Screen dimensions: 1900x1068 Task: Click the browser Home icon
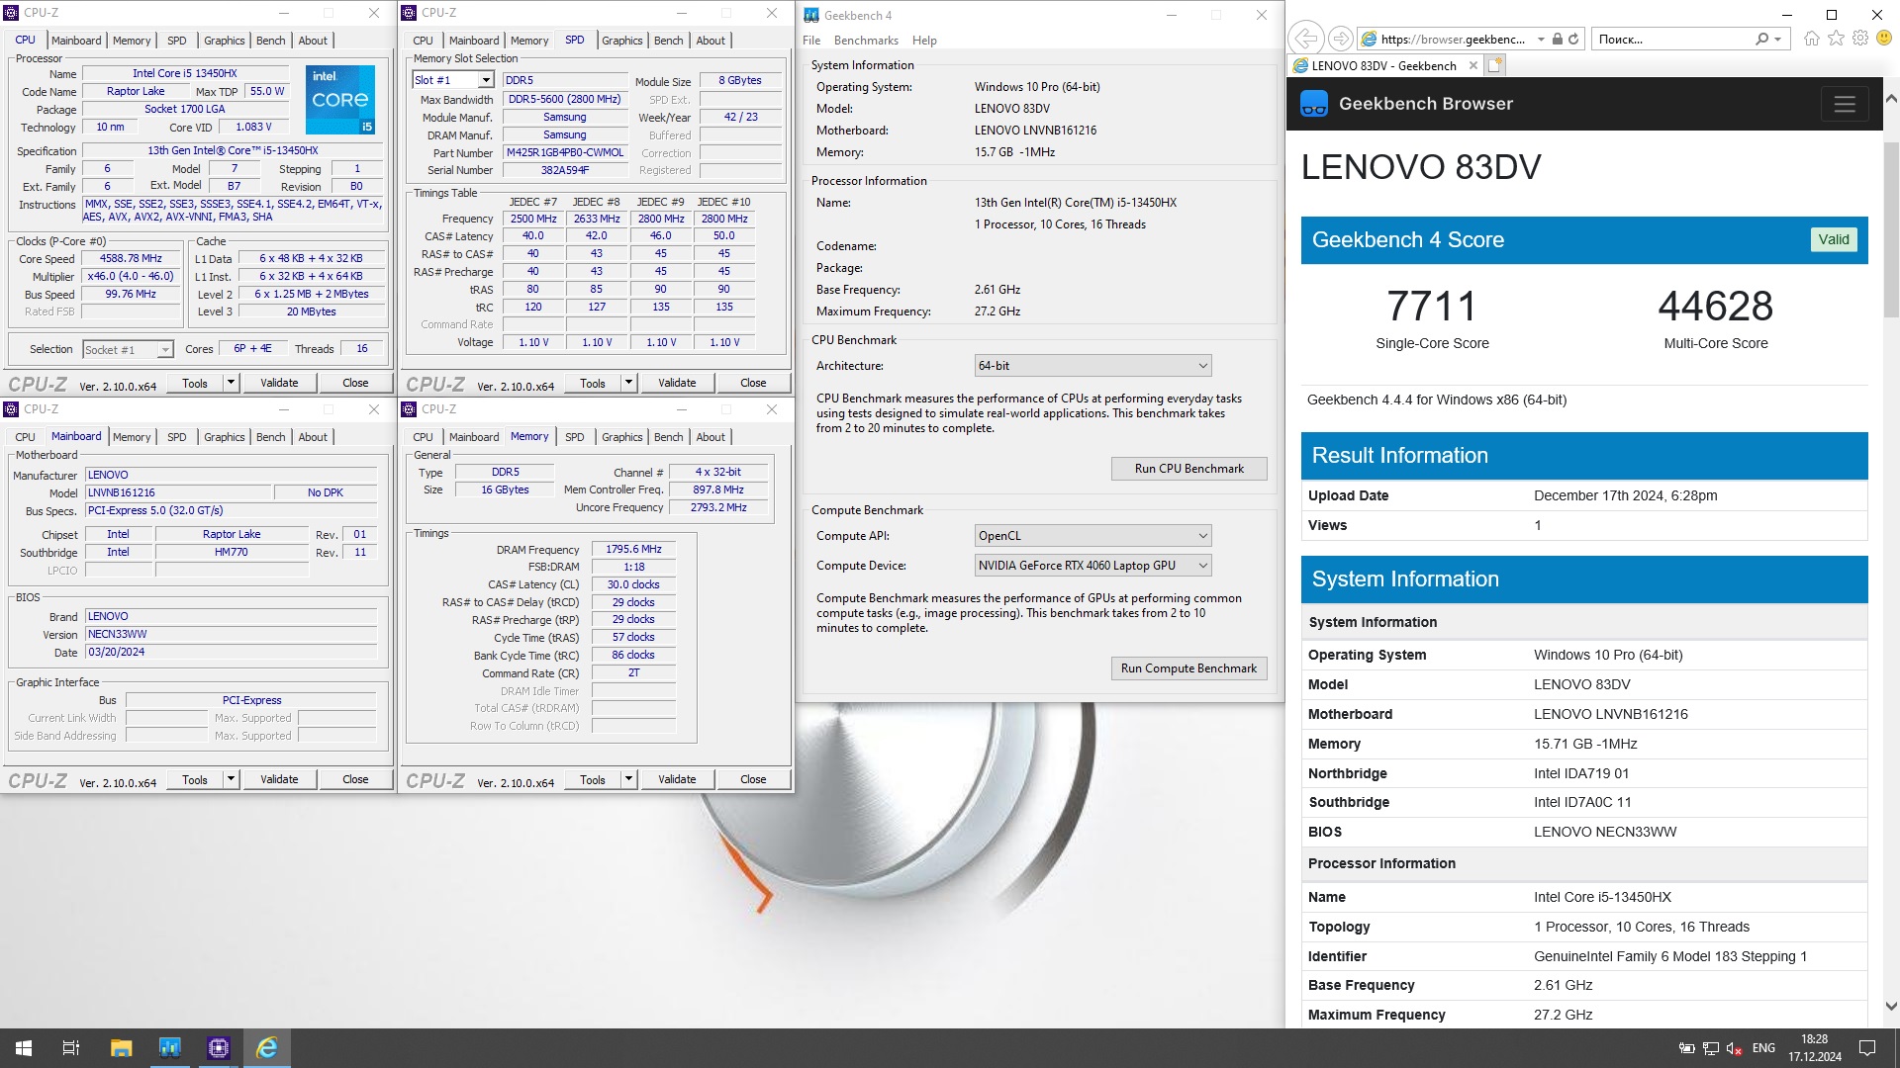(1812, 39)
